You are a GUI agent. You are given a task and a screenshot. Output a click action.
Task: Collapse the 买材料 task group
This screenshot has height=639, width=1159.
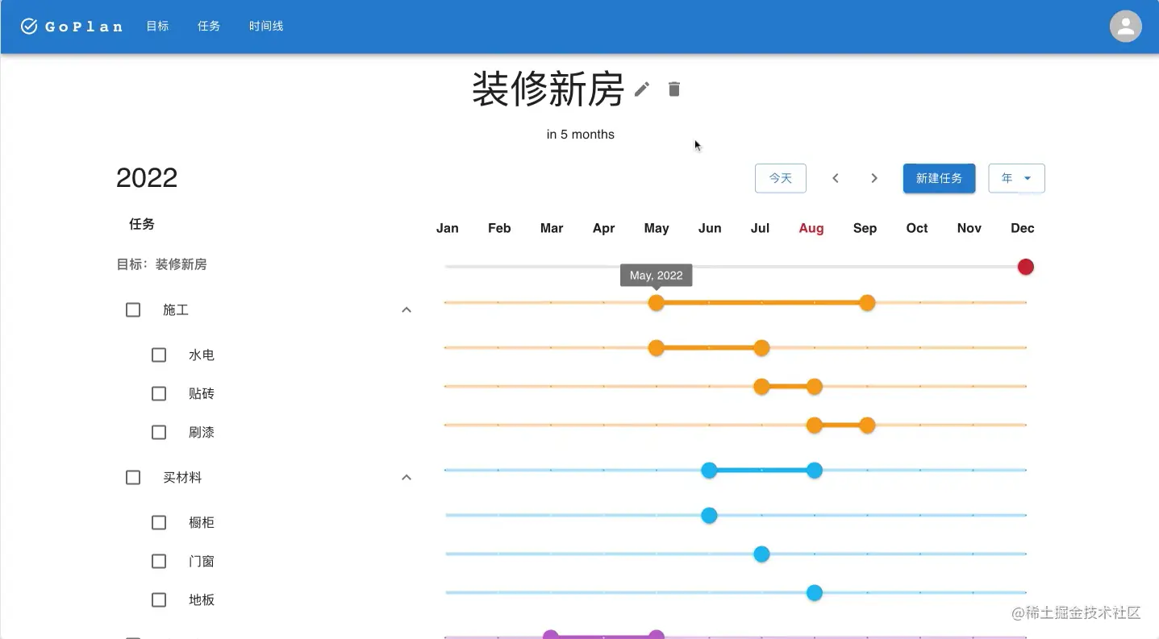[x=406, y=477]
